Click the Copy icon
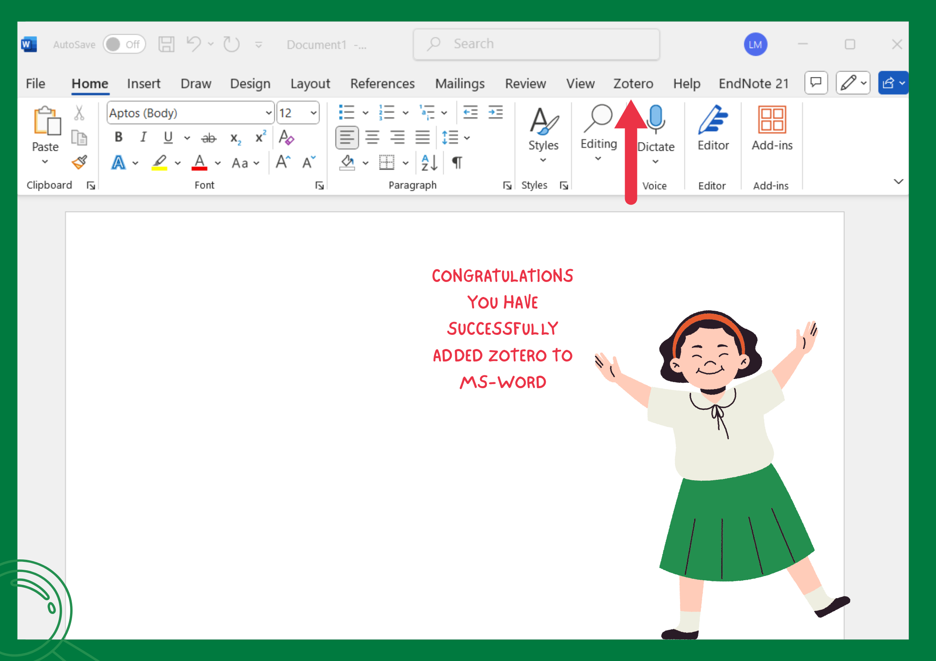The width and height of the screenshot is (936, 661). tap(79, 137)
